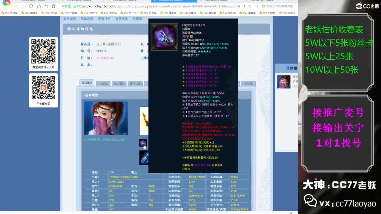Image resolution: width=381 pixels, height=214 pixels.
Task: Click the undo/restore closed tab icon
Action: (46, 6)
